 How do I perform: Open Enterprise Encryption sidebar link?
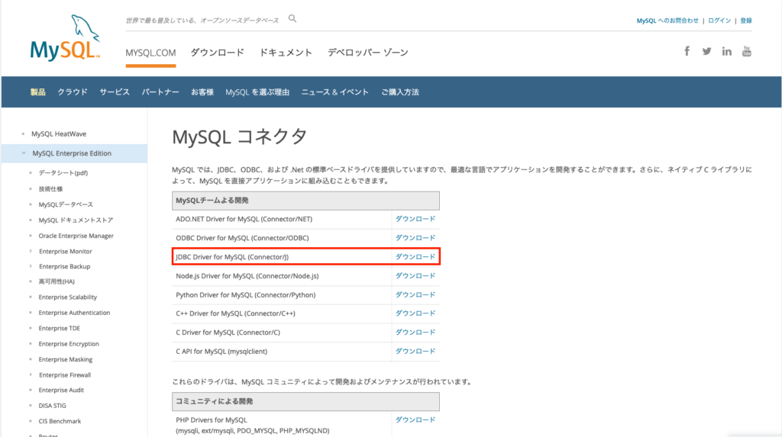(69, 344)
